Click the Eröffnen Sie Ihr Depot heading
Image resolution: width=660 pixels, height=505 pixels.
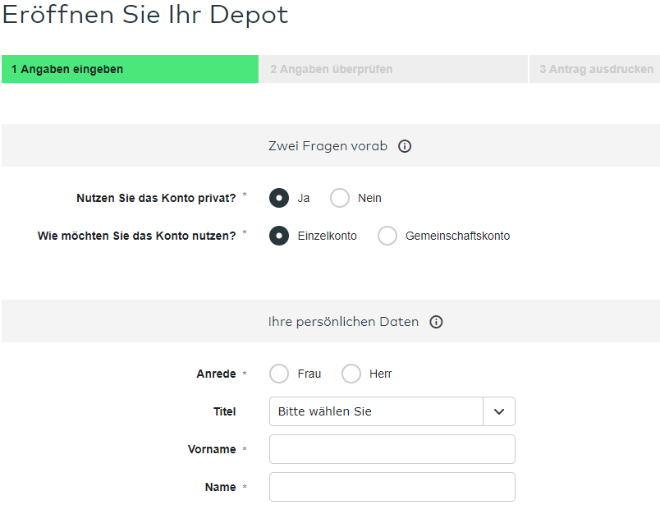[x=145, y=15]
